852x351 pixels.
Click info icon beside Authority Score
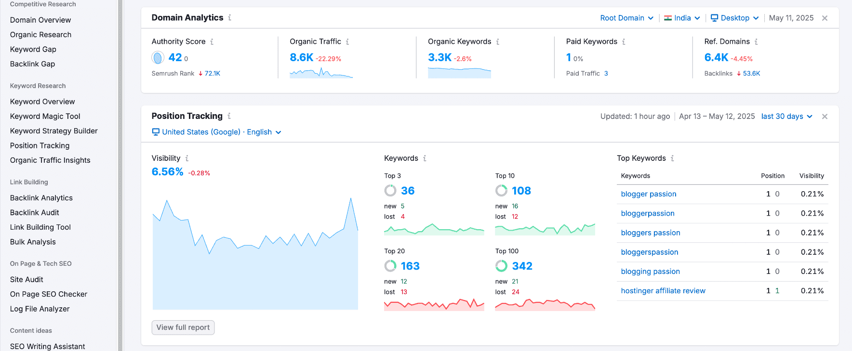(x=212, y=42)
